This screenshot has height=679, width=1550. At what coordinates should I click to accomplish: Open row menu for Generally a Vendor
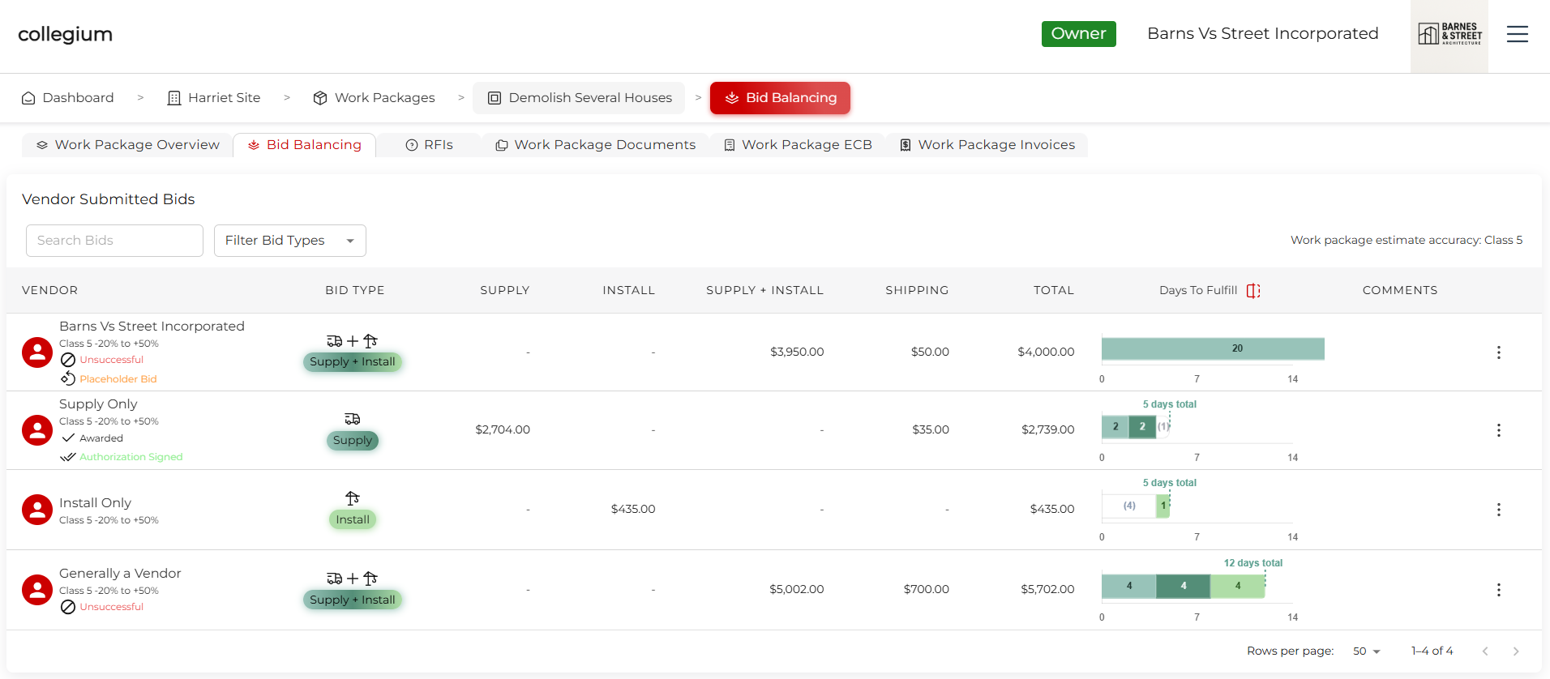click(x=1498, y=590)
